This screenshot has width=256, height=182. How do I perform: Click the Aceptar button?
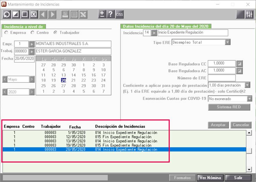pyautogui.click(x=218, y=125)
